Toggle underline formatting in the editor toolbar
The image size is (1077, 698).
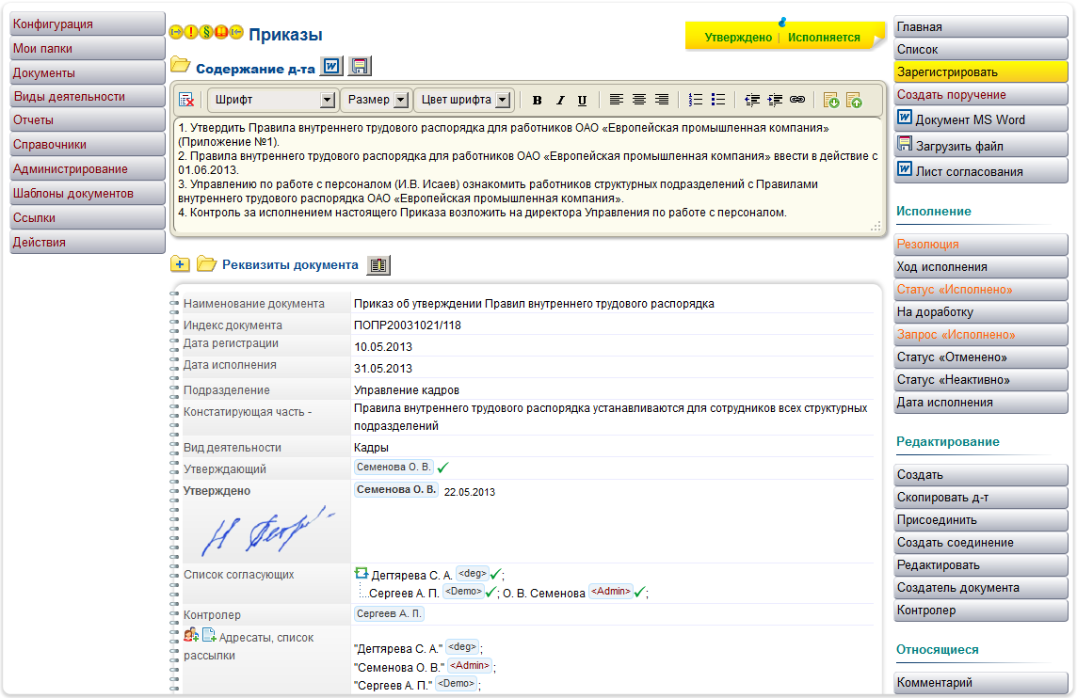coord(582,99)
